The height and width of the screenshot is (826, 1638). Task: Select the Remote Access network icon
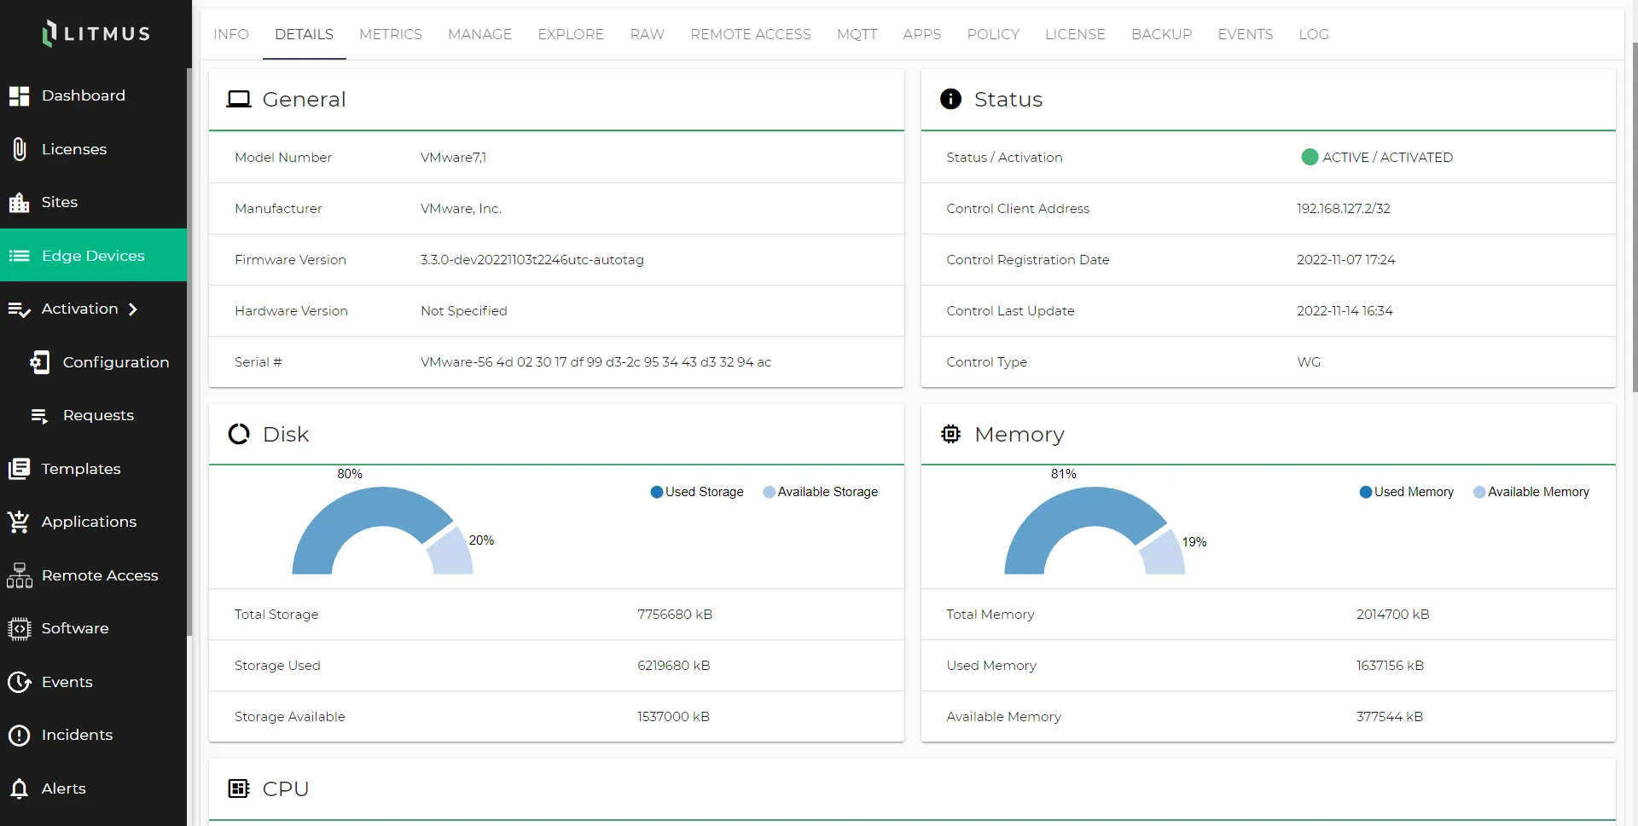click(x=19, y=575)
